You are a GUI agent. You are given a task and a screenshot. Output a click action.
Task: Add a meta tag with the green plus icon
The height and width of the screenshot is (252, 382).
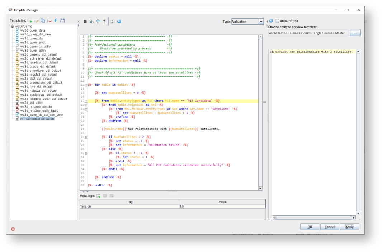98,196
